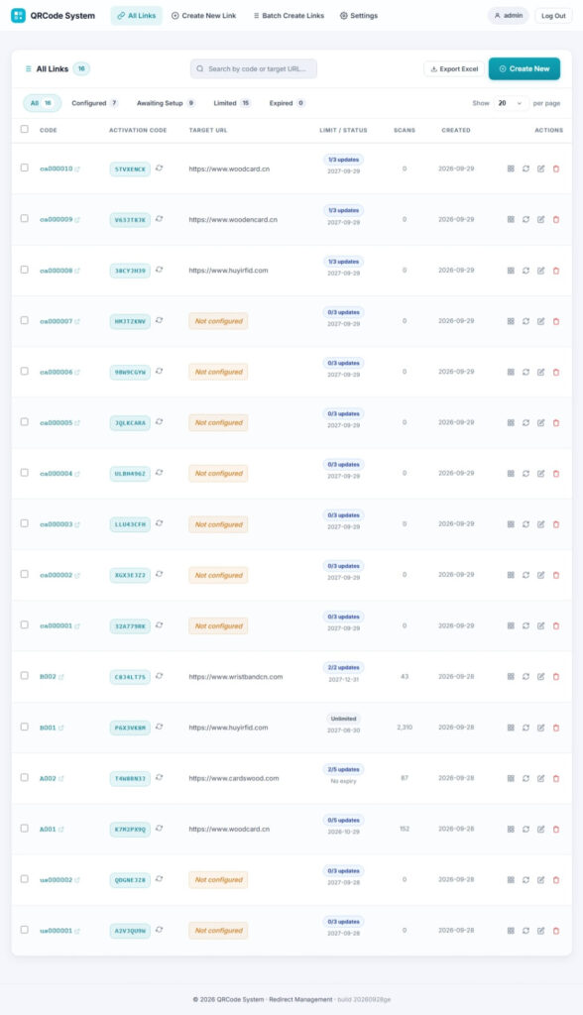The height and width of the screenshot is (1015, 583).
Task: Show QR code for A002 row
Action: point(511,778)
